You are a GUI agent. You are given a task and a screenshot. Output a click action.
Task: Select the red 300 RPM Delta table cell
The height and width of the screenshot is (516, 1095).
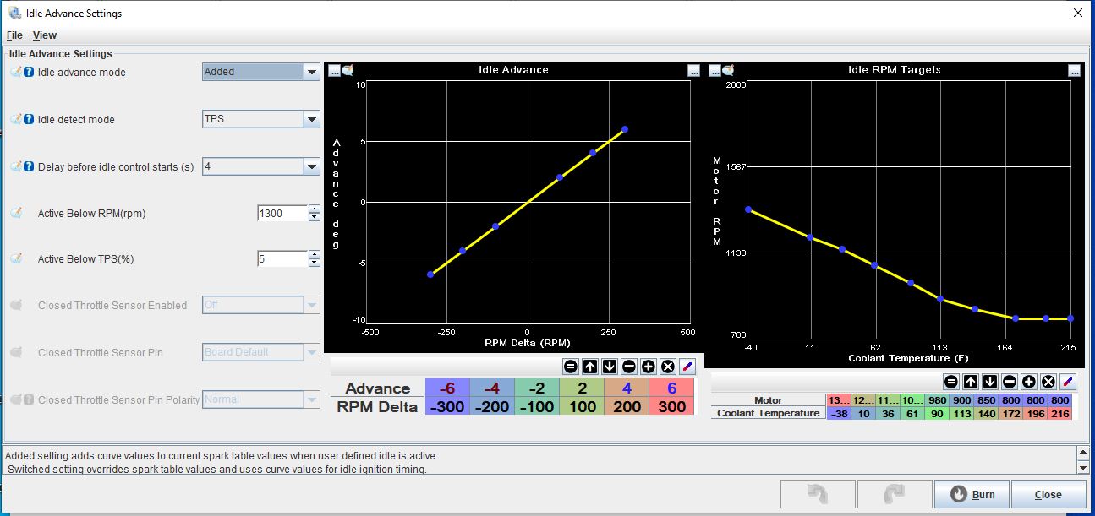pos(670,406)
